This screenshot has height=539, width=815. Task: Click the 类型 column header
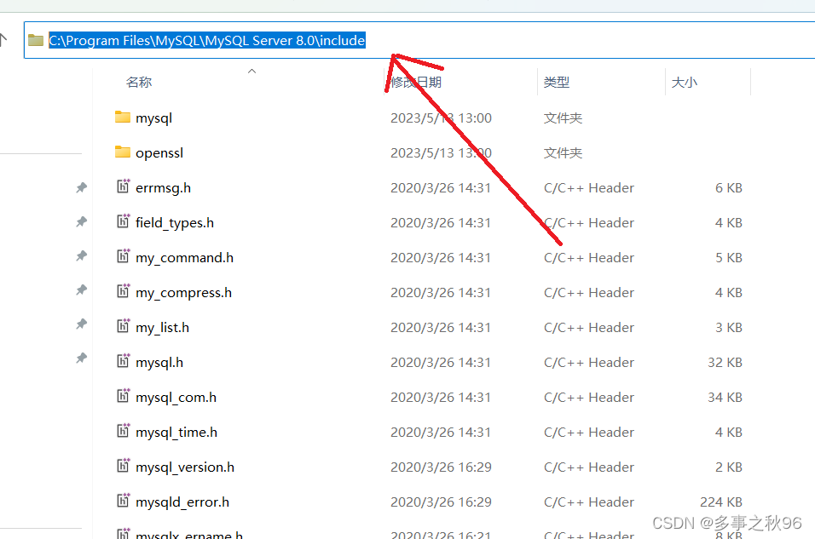[x=556, y=82]
